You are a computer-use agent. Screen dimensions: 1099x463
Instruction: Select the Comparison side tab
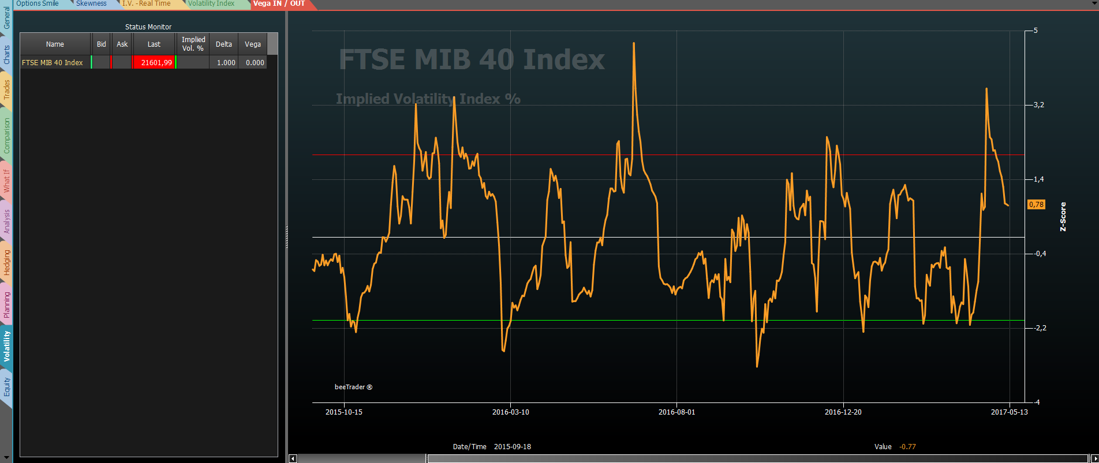(x=6, y=135)
